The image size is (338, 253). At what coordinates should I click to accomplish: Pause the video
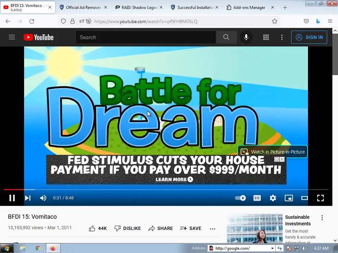point(12,198)
